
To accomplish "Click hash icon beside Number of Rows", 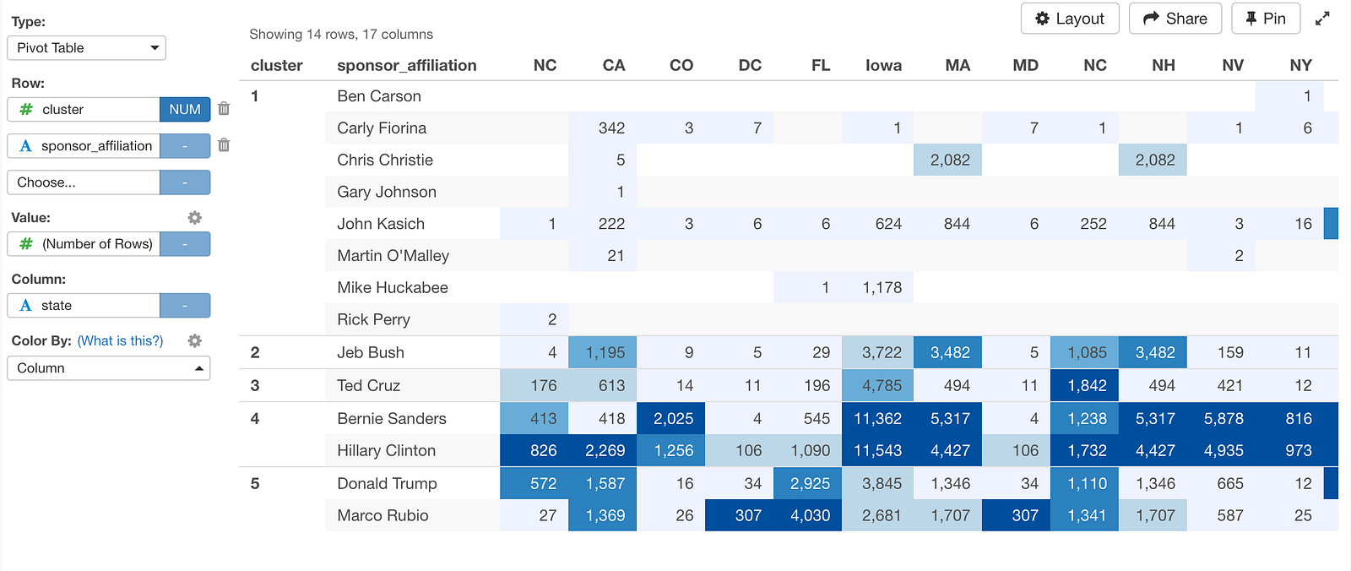I will tap(26, 244).
